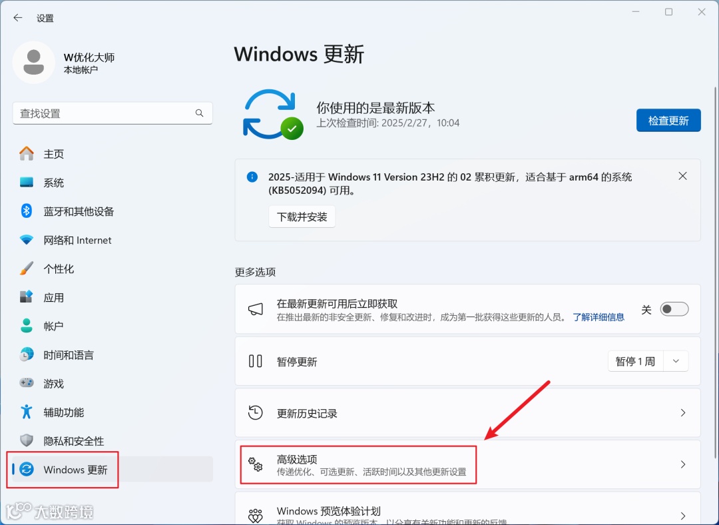Click the Time and language clock icon

pyautogui.click(x=27, y=354)
